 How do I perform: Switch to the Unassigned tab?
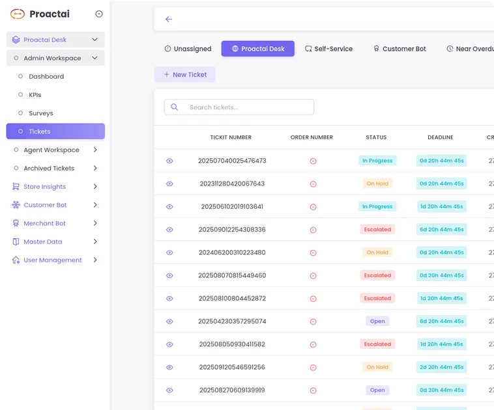click(x=188, y=49)
